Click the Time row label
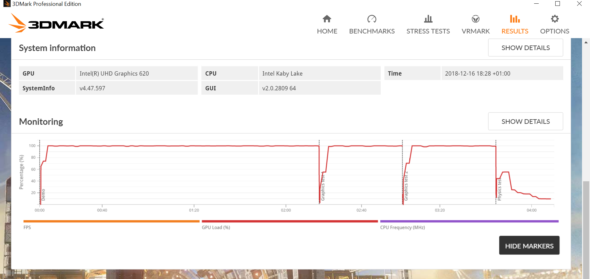Image resolution: width=590 pixels, height=279 pixels. point(395,73)
